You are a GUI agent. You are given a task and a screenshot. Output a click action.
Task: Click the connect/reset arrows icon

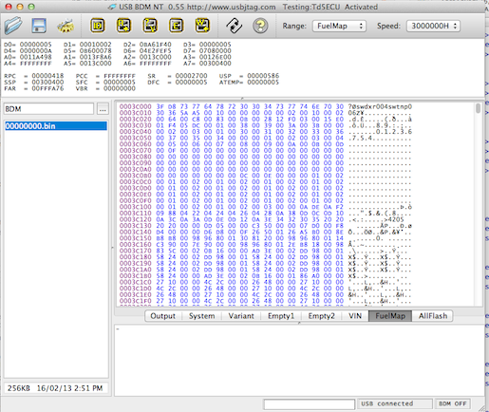[x=235, y=26]
